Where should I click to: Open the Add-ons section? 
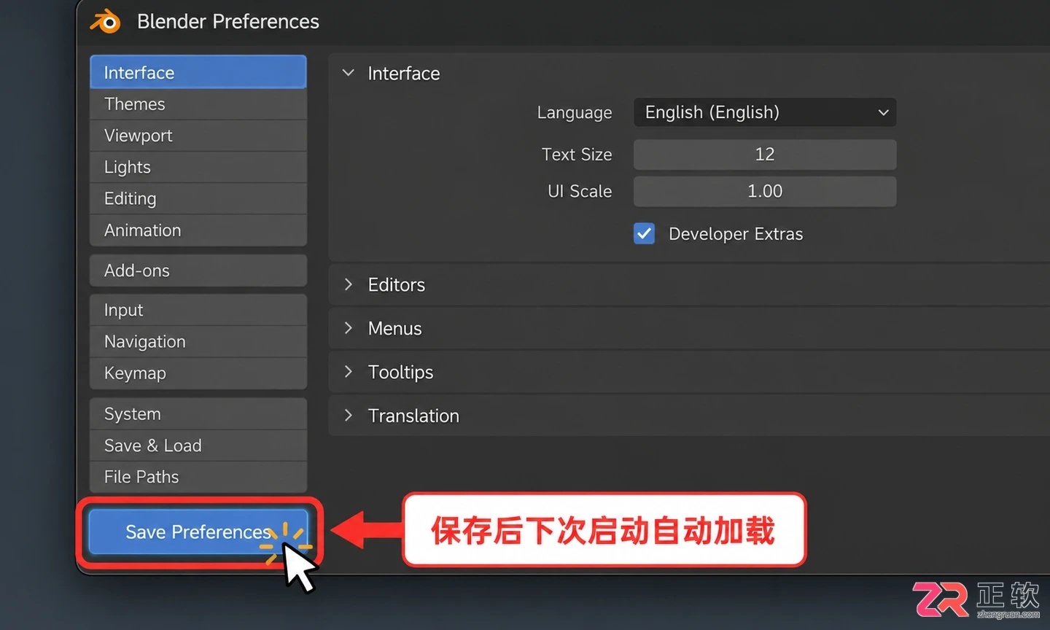(x=198, y=271)
